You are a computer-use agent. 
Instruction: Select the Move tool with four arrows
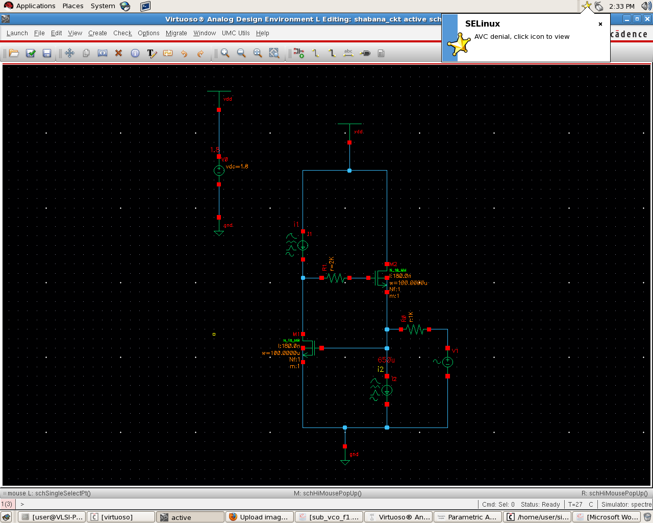(70, 53)
